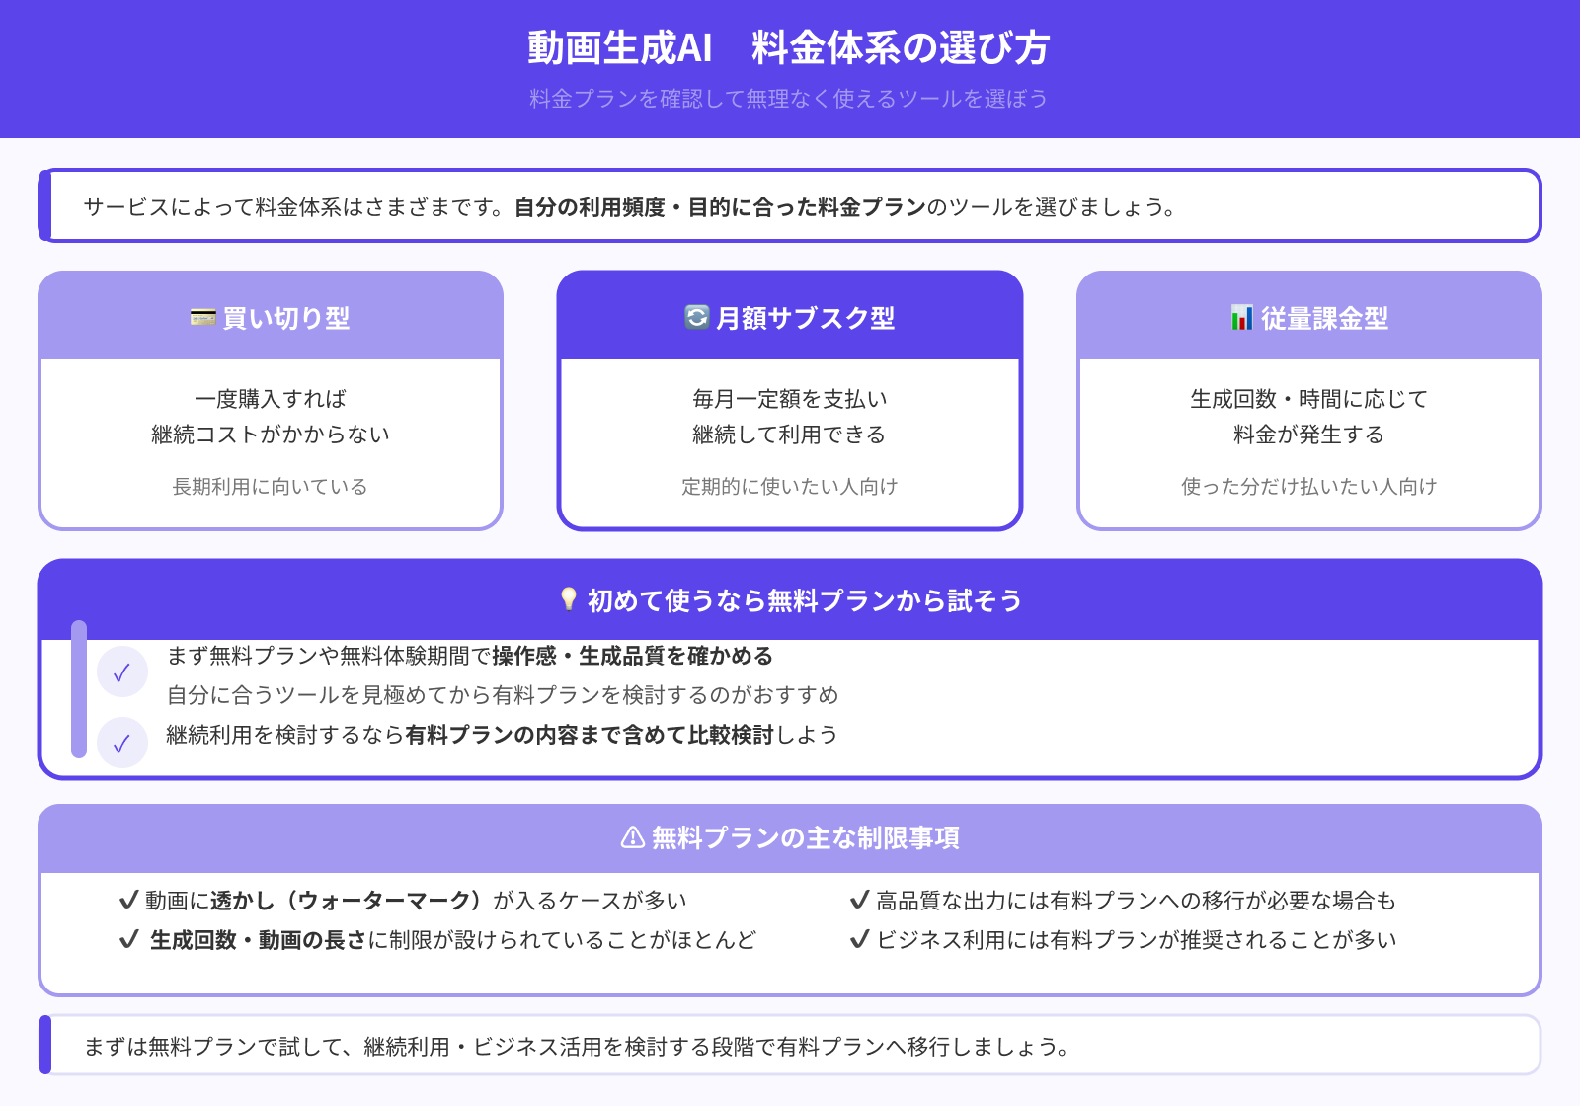The image size is (1580, 1106).
Task: Click the refresh arrows icon beside 月額サブスク型
Action: [697, 317]
